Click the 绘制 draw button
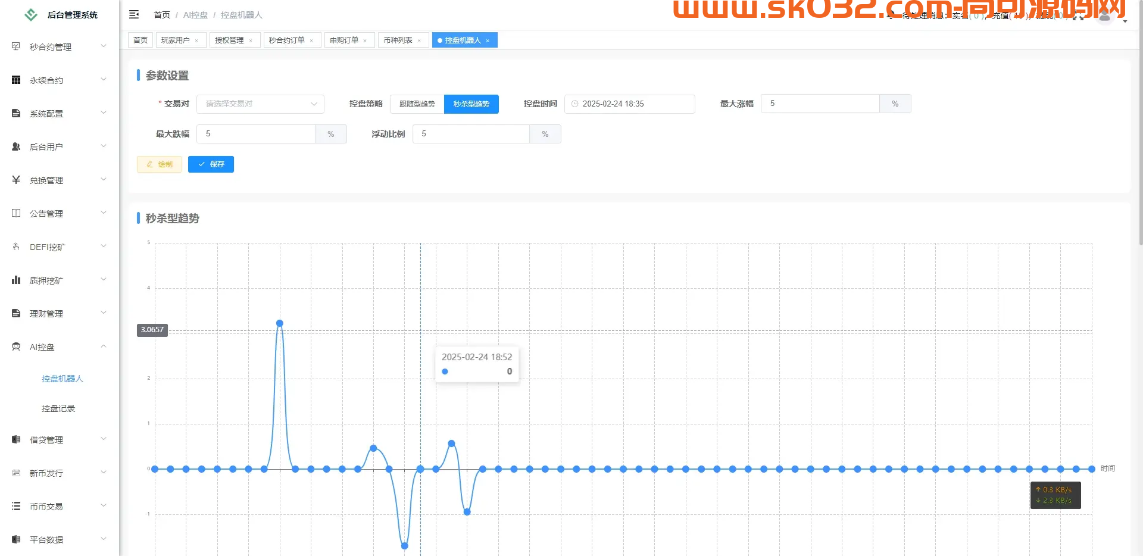This screenshot has height=556, width=1143. (x=159, y=164)
